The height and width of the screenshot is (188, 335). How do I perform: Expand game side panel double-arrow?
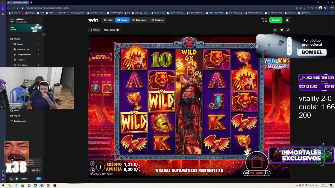click(90, 49)
